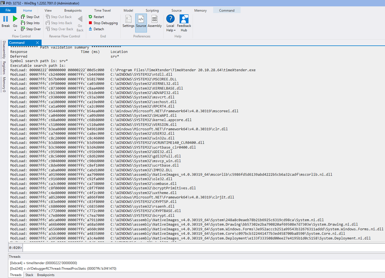Click the System.Drawing.ni.dll ModLoad line
Viewport: 385px width, 278px height.
(184, 225)
